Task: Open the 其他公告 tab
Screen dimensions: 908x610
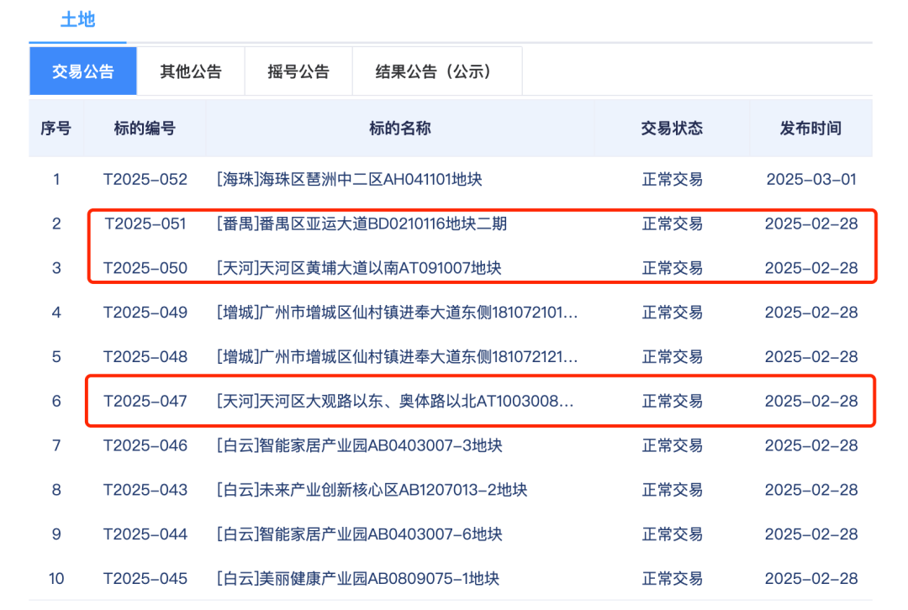Action: (x=191, y=71)
